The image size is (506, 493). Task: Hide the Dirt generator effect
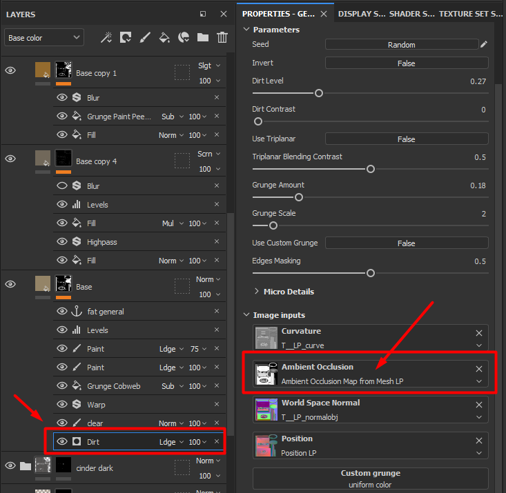(62, 441)
